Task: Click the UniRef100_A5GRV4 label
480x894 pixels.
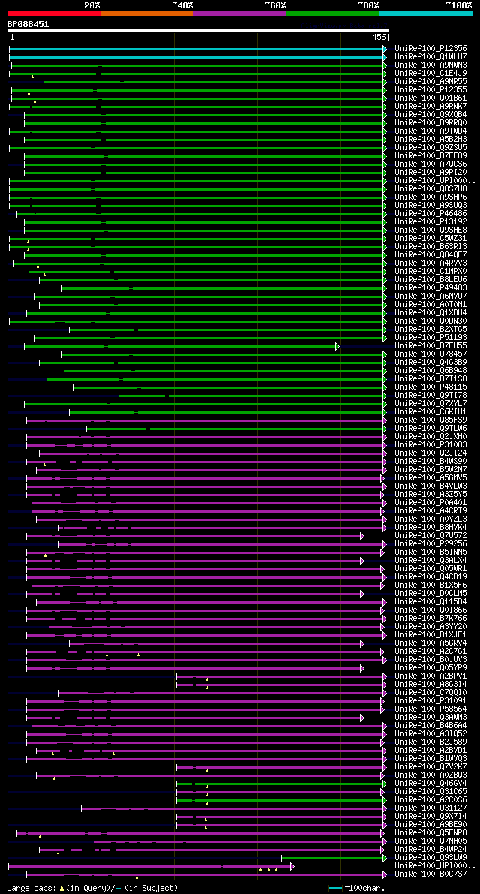Action: (430, 644)
